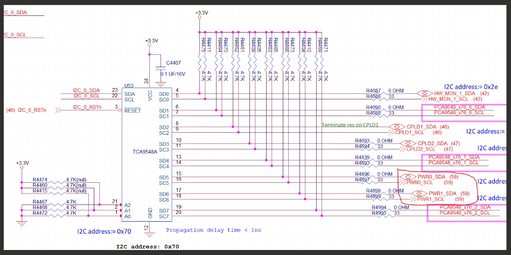Image resolution: width=511 pixels, height=255 pixels.
Task: Select the U53 reference designator
Action: click(128, 85)
